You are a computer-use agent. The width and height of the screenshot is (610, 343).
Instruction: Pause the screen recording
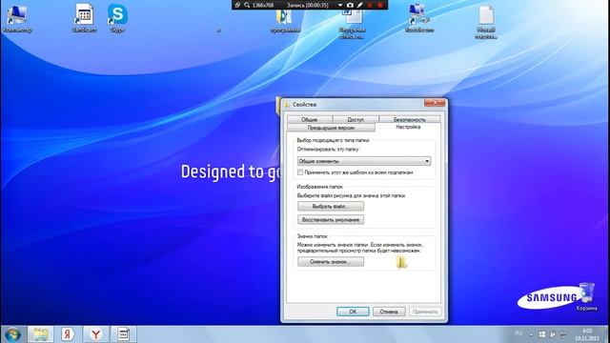click(x=370, y=5)
